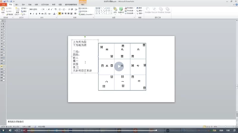The height and width of the screenshot is (133, 238).
Task: Select the Format Painter tool
Action: click(10, 14)
